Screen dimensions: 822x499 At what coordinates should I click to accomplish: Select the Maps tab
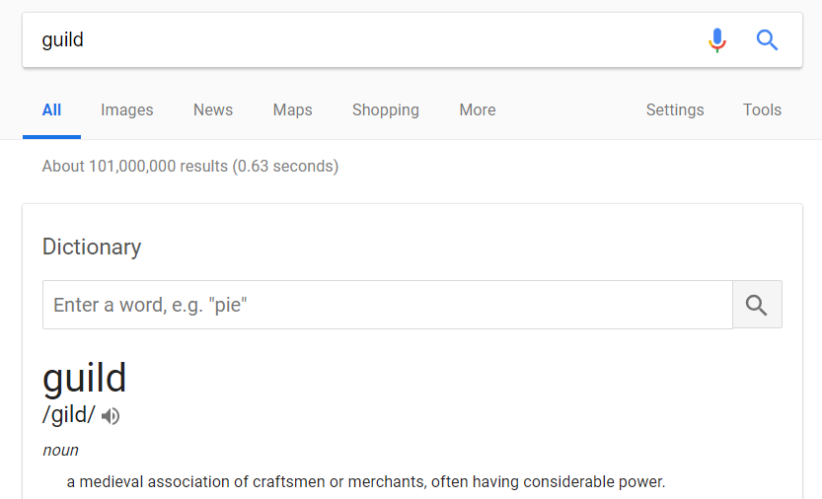pos(292,110)
